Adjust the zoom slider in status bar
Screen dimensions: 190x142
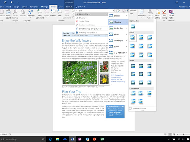click(x=183, y=134)
